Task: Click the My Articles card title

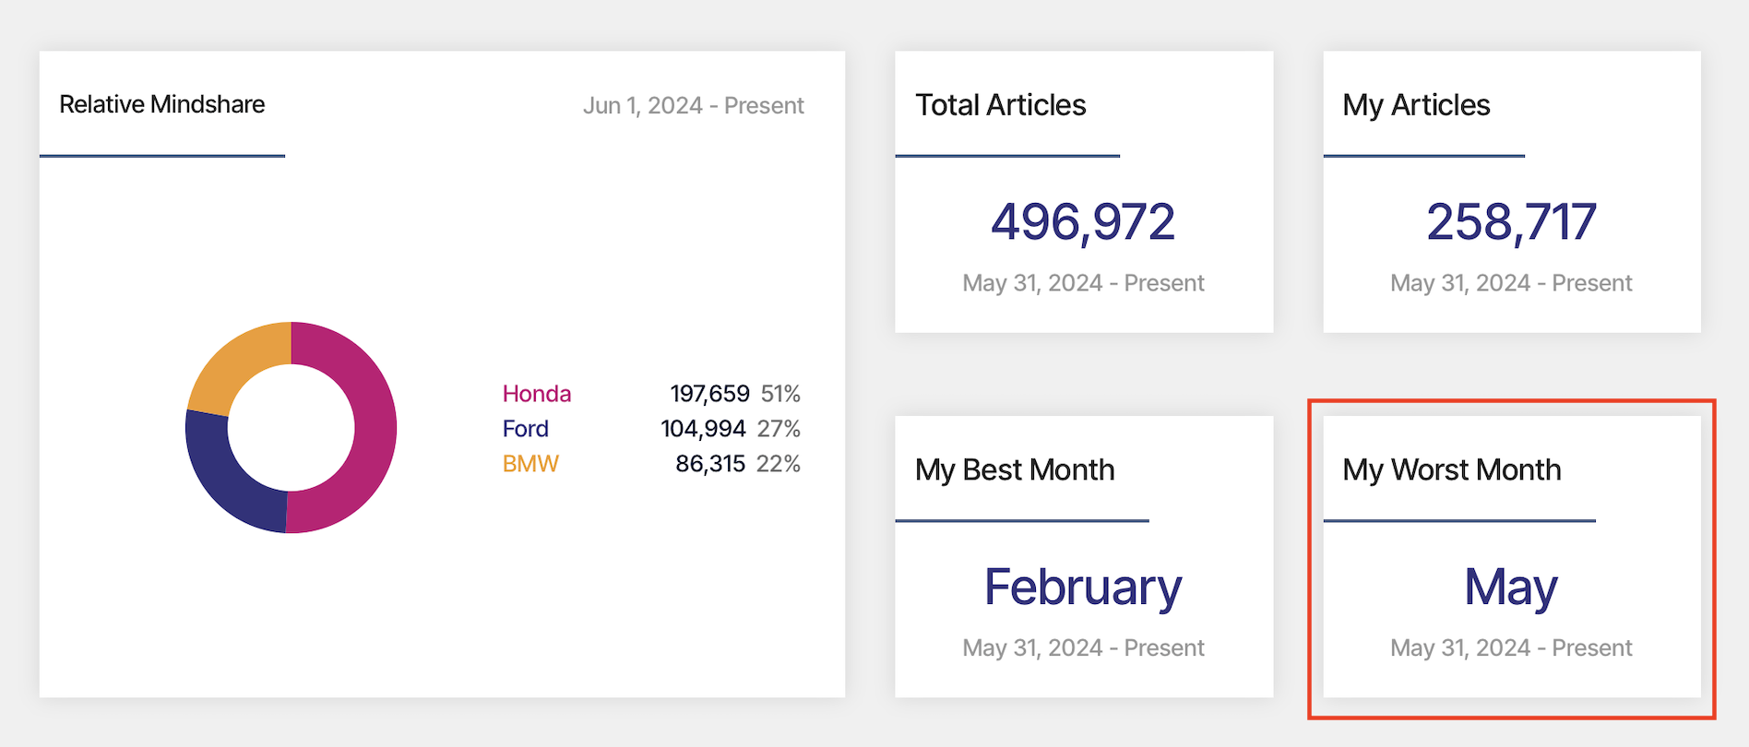Action: [1416, 106]
